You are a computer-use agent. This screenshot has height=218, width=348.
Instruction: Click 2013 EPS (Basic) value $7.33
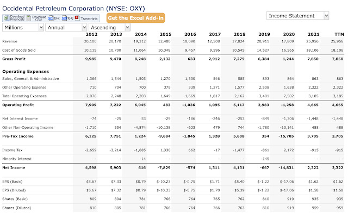tap(116, 182)
